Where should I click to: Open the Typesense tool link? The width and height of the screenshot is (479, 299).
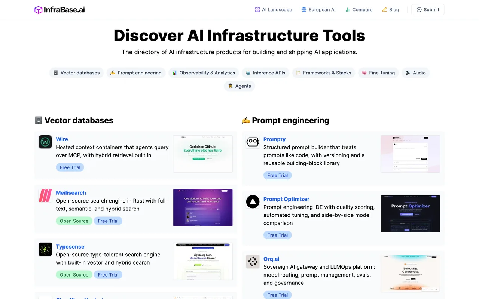[70, 246]
